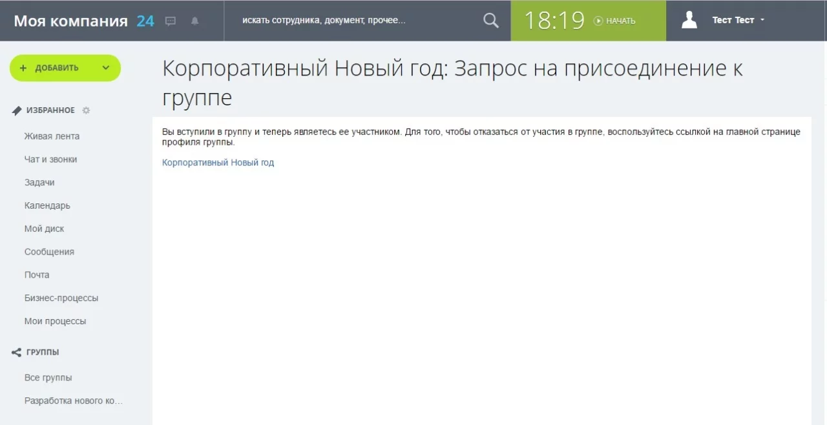The width and height of the screenshot is (827, 425).
Task: Click the notifications bell icon
Action: [x=194, y=21]
